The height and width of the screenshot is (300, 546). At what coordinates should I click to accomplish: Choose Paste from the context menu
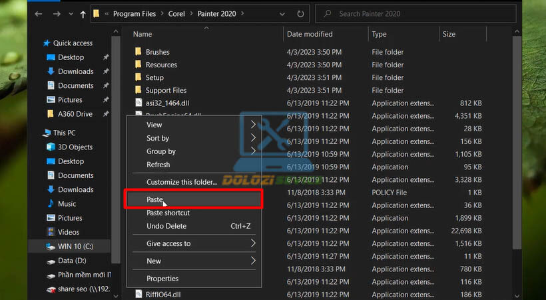tap(194, 199)
